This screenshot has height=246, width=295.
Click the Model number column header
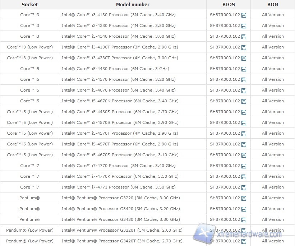tap(133, 5)
